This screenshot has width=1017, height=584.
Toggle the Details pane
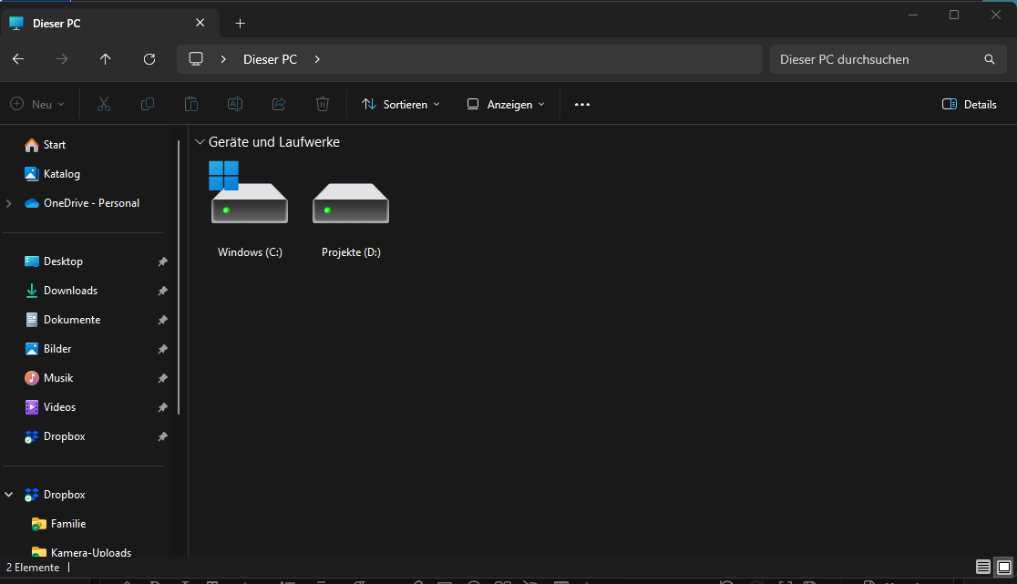969,105
